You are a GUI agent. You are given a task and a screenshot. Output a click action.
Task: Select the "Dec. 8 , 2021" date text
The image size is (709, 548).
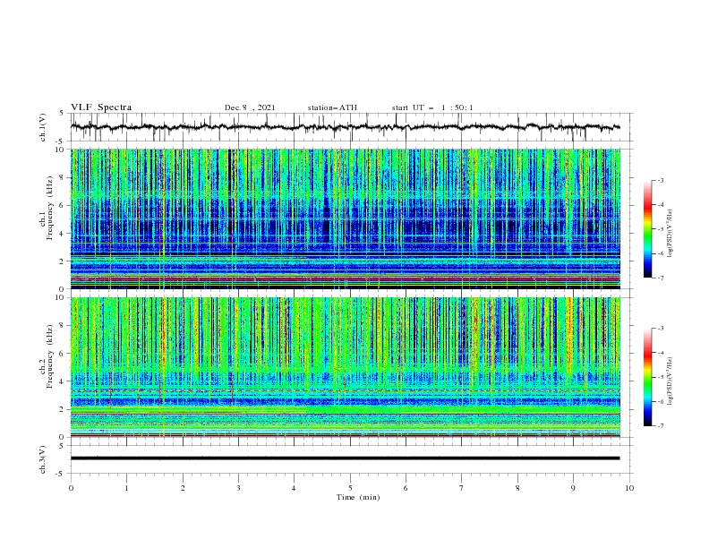pos(250,107)
